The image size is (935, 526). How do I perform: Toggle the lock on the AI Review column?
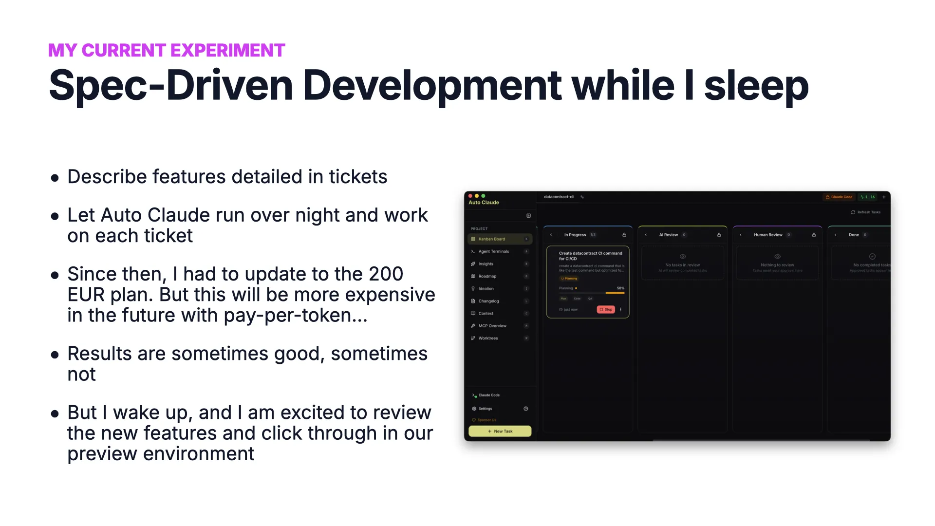pyautogui.click(x=719, y=235)
